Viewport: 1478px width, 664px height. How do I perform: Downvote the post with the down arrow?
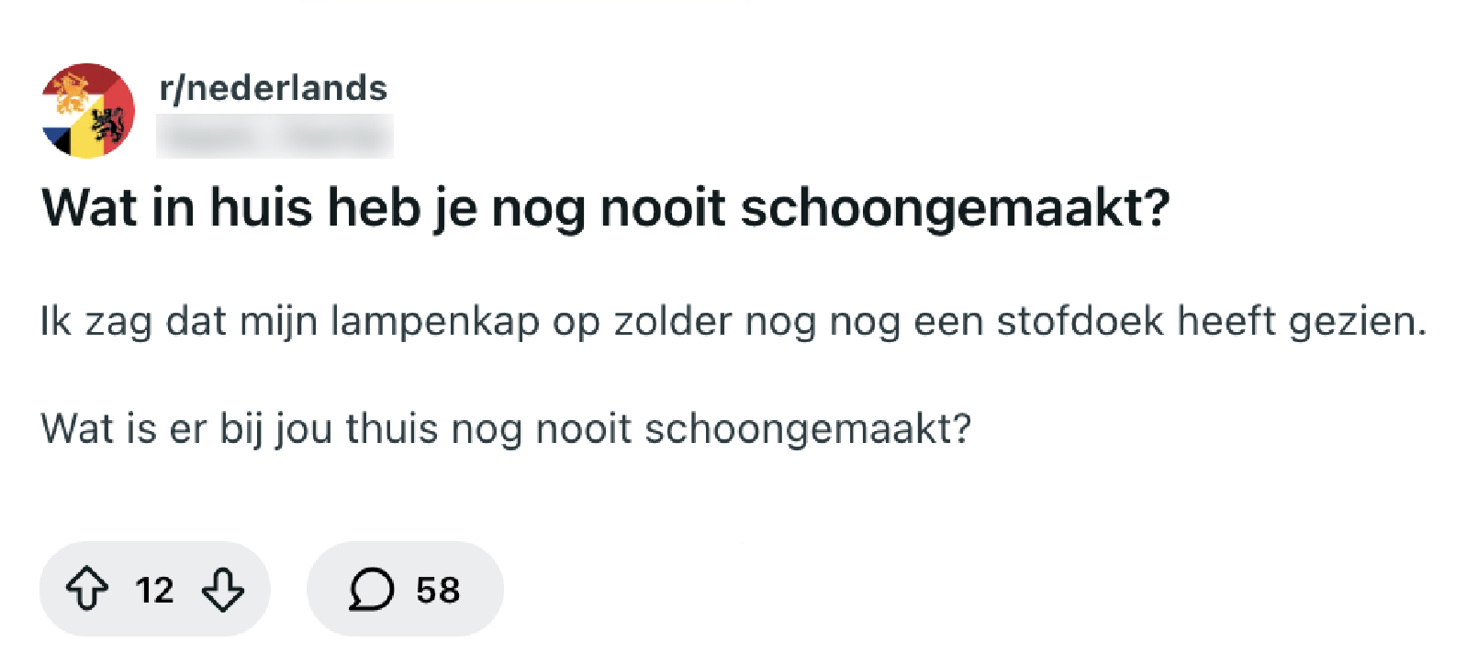(223, 589)
